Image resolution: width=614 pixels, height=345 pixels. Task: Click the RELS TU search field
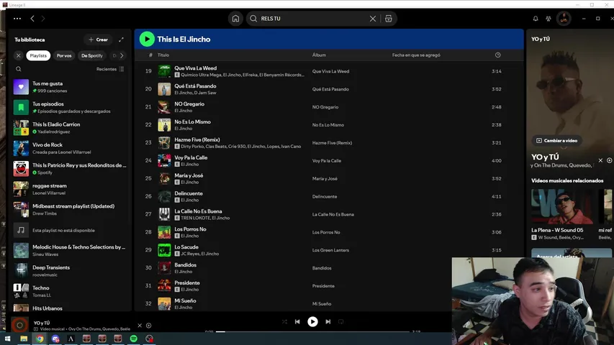point(313,19)
